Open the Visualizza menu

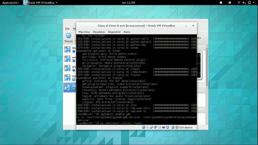coord(99,32)
